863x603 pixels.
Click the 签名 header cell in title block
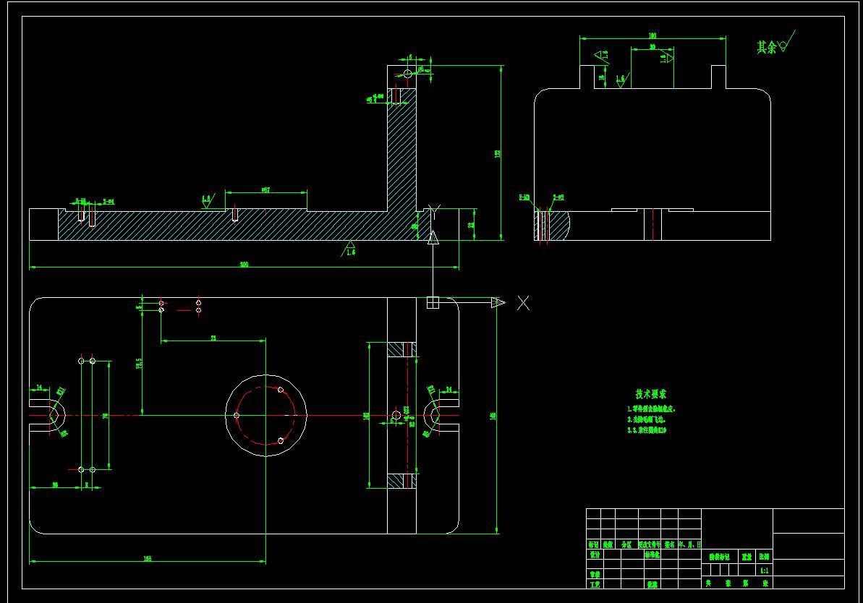pyautogui.click(x=669, y=544)
